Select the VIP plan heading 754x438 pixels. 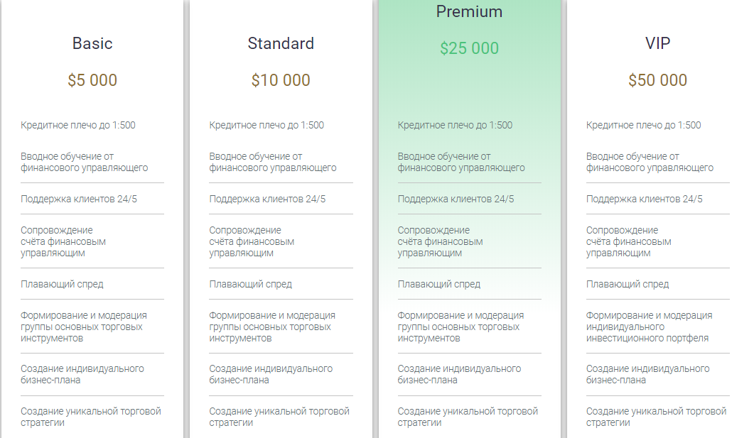(658, 43)
